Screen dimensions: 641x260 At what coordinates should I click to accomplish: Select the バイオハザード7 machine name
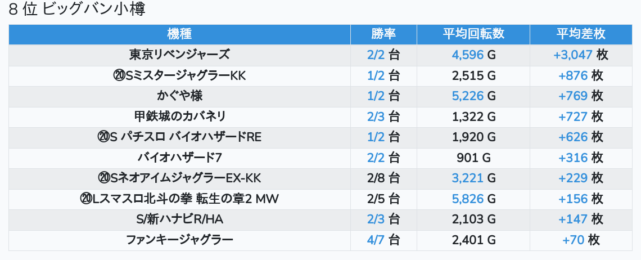[179, 158]
